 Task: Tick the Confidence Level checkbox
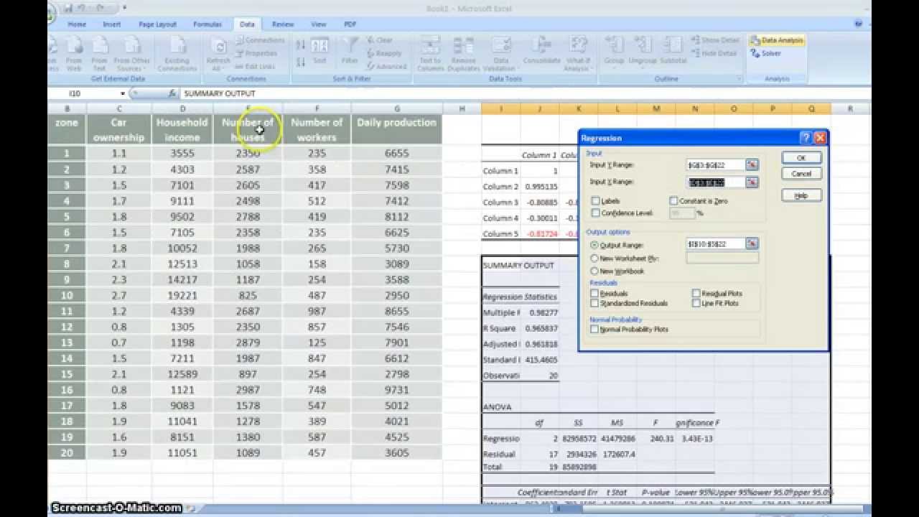tap(595, 213)
